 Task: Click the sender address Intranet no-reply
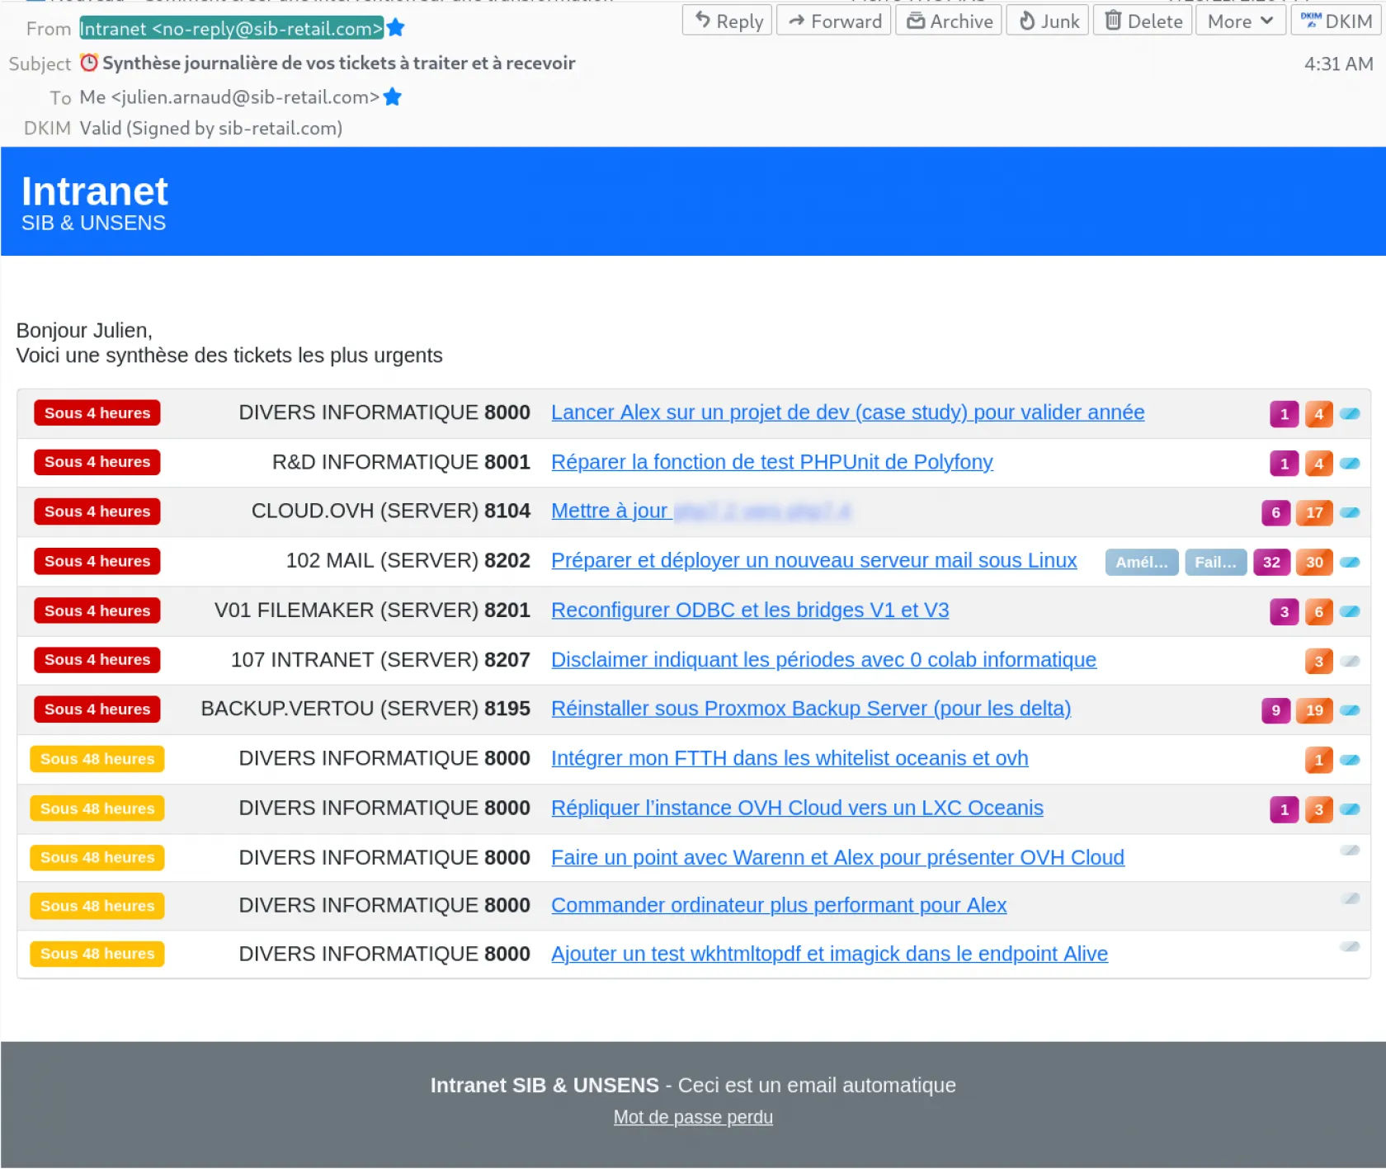(x=231, y=29)
